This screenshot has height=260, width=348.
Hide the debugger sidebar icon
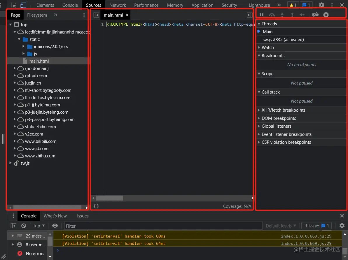(250, 15)
